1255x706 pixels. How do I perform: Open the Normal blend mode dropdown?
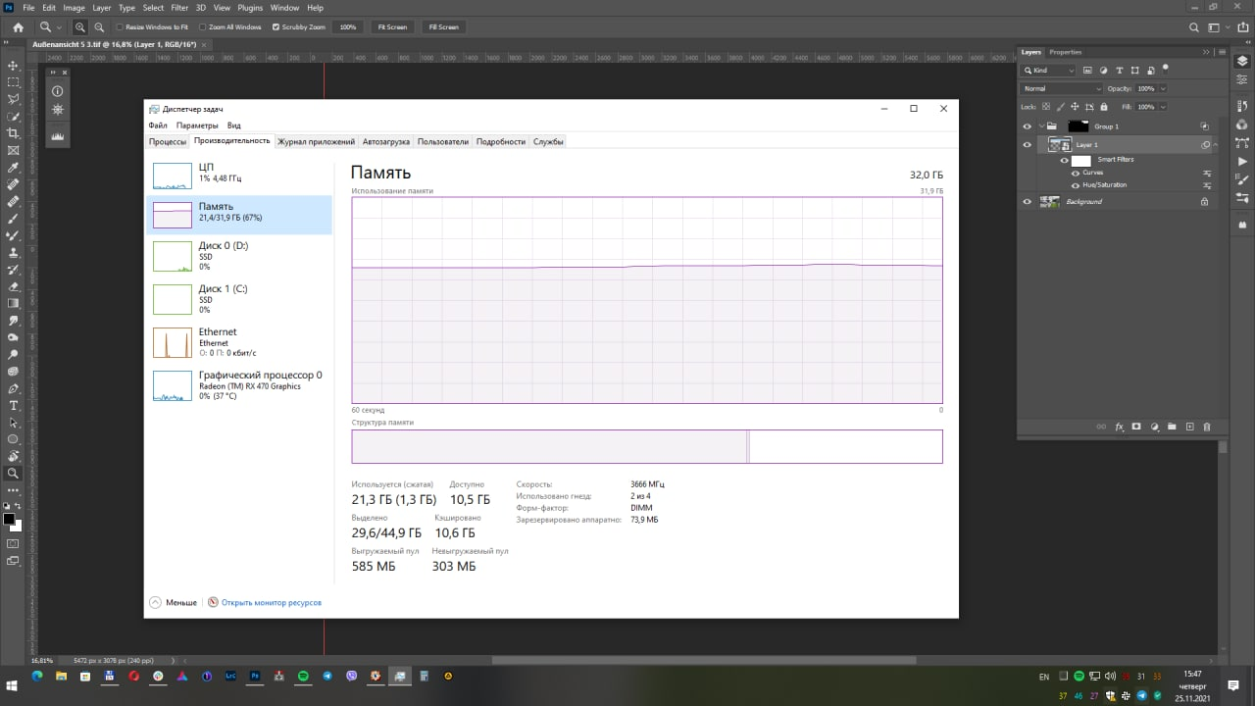tap(1062, 88)
